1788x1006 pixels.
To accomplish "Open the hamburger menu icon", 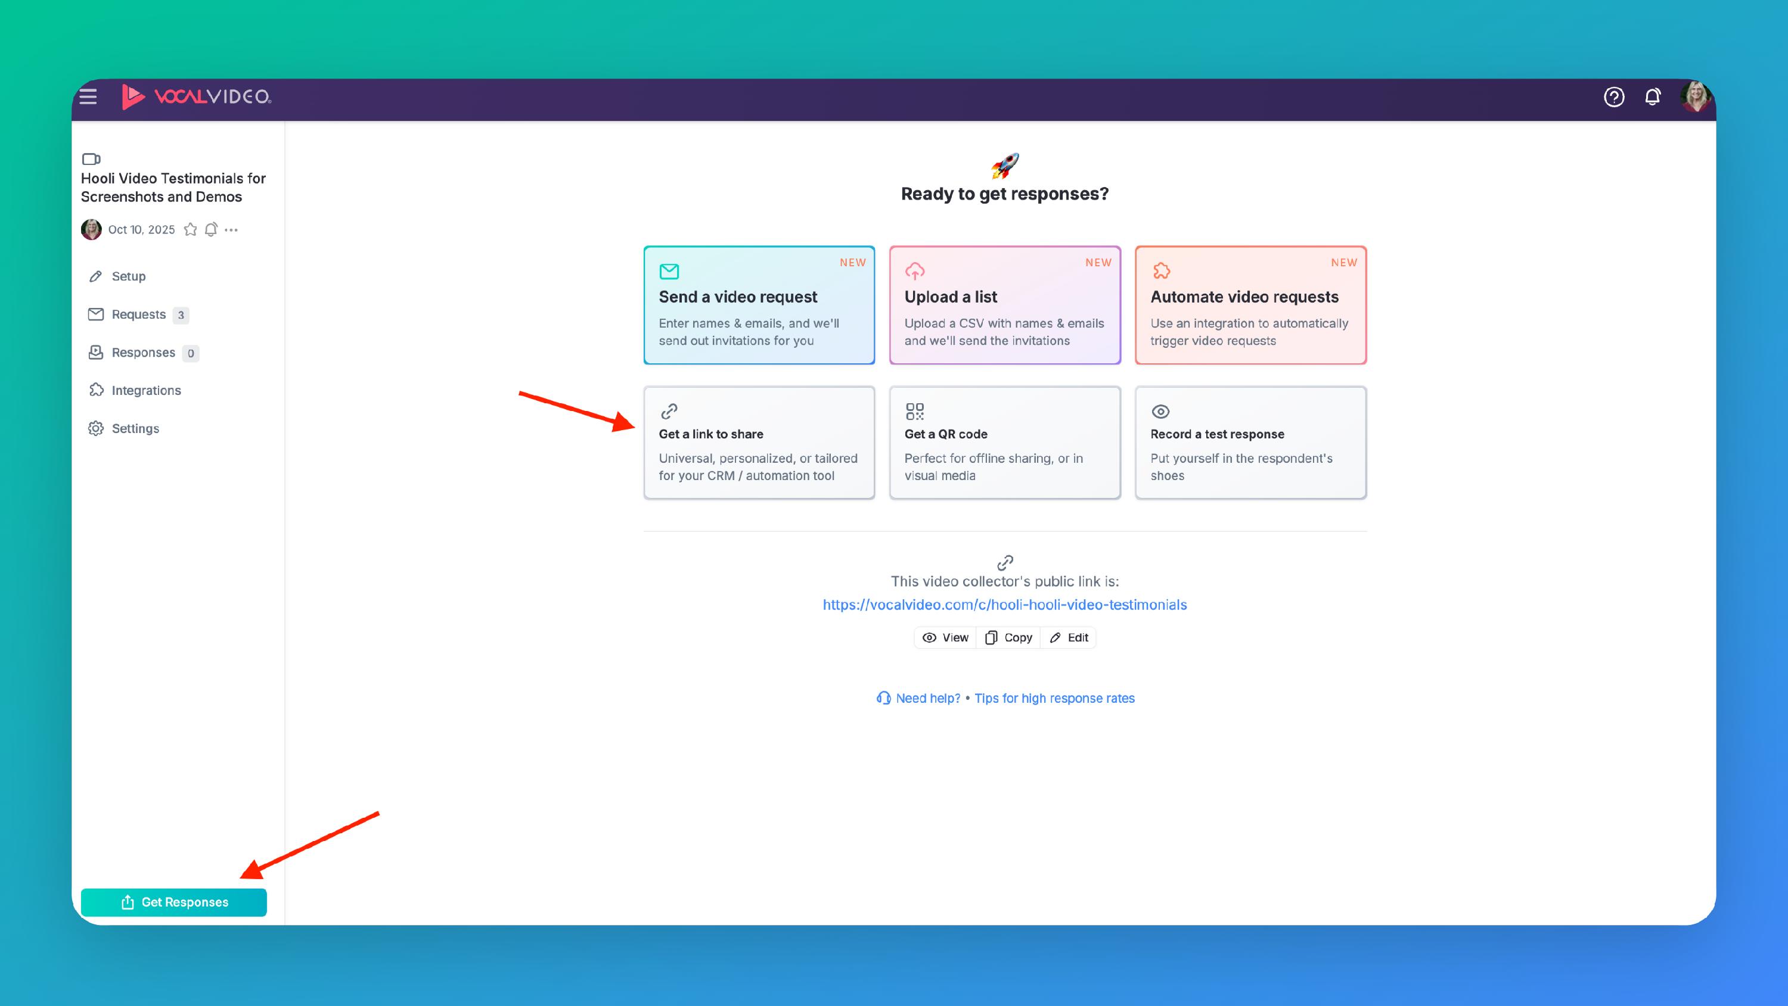I will (88, 96).
